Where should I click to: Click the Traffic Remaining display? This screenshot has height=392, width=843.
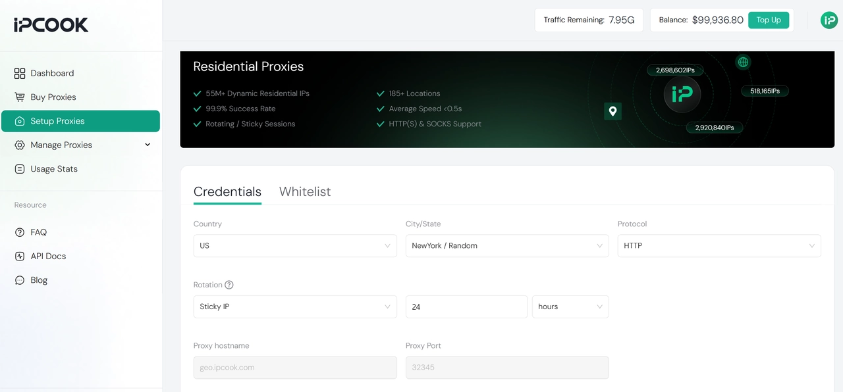click(588, 20)
